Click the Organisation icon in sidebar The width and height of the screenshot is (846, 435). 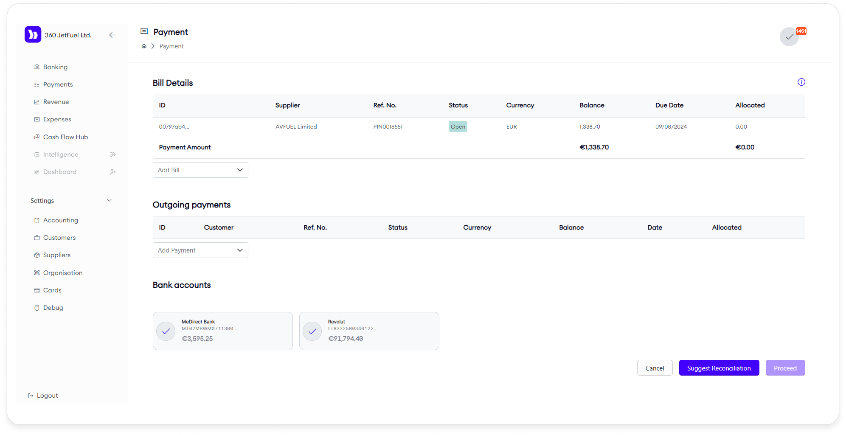point(37,273)
